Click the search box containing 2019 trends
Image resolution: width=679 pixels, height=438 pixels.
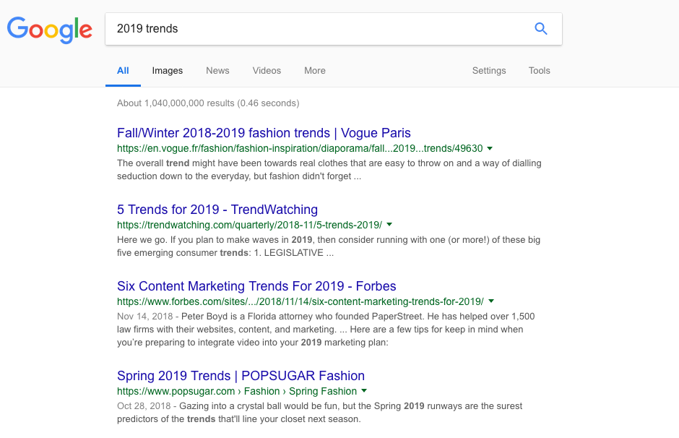coord(334,29)
